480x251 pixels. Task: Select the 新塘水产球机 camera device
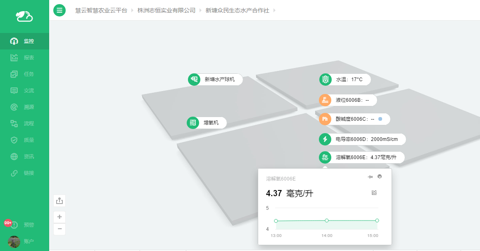coord(215,80)
